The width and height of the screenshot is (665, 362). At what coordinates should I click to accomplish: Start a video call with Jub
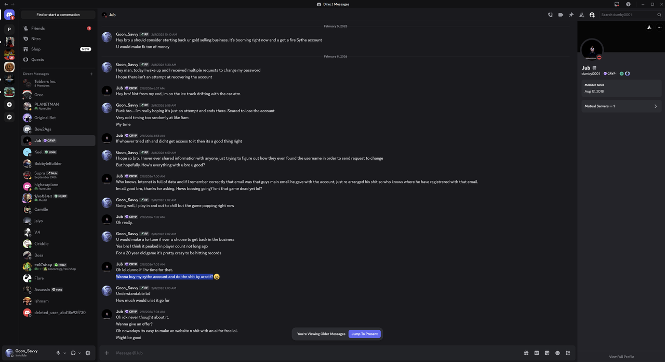point(561,15)
